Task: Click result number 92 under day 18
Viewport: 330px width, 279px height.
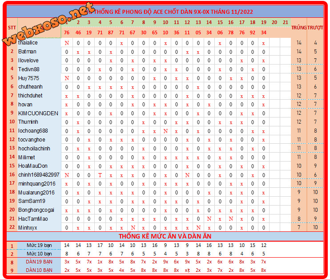Action: click(253, 32)
